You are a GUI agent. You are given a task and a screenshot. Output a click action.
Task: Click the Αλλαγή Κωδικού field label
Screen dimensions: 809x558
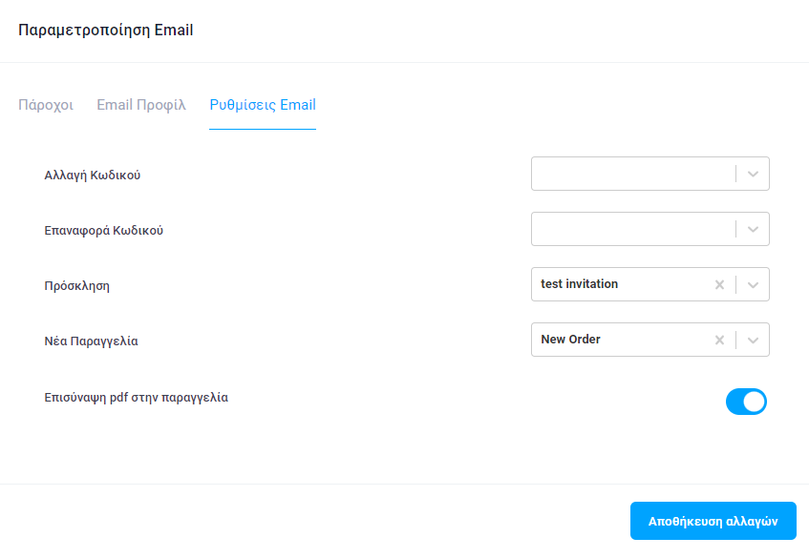(93, 176)
